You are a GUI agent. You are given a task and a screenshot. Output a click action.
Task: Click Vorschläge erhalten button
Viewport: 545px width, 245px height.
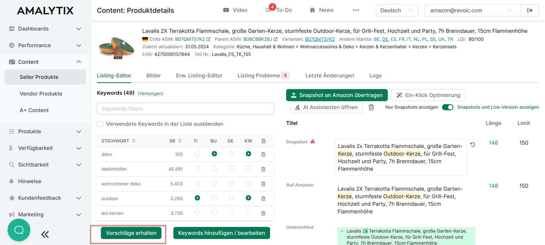(131, 233)
